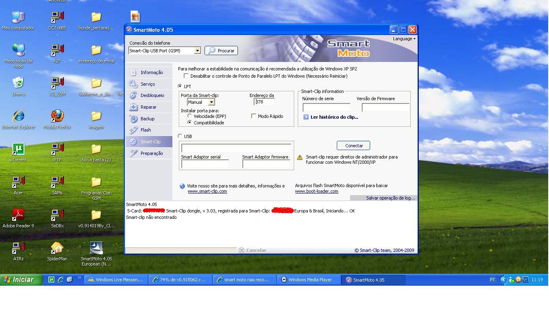Open the Language dropdown menu
The height and width of the screenshot is (309, 549).
404,39
